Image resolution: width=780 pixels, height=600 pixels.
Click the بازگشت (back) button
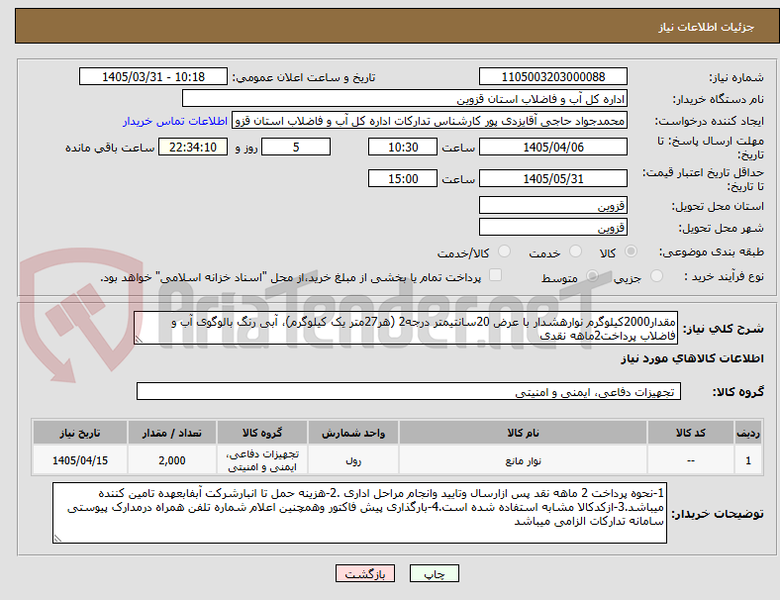365,573
